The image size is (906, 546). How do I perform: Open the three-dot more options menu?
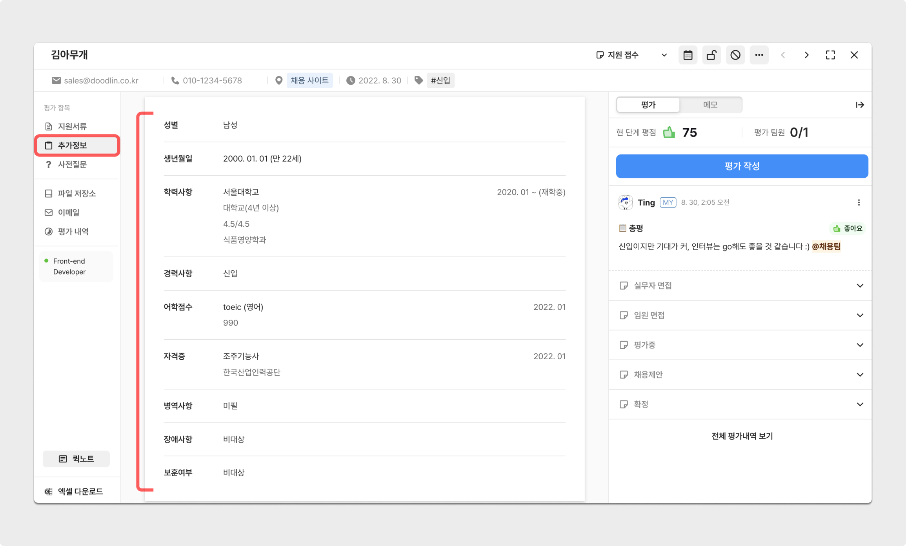click(x=759, y=55)
